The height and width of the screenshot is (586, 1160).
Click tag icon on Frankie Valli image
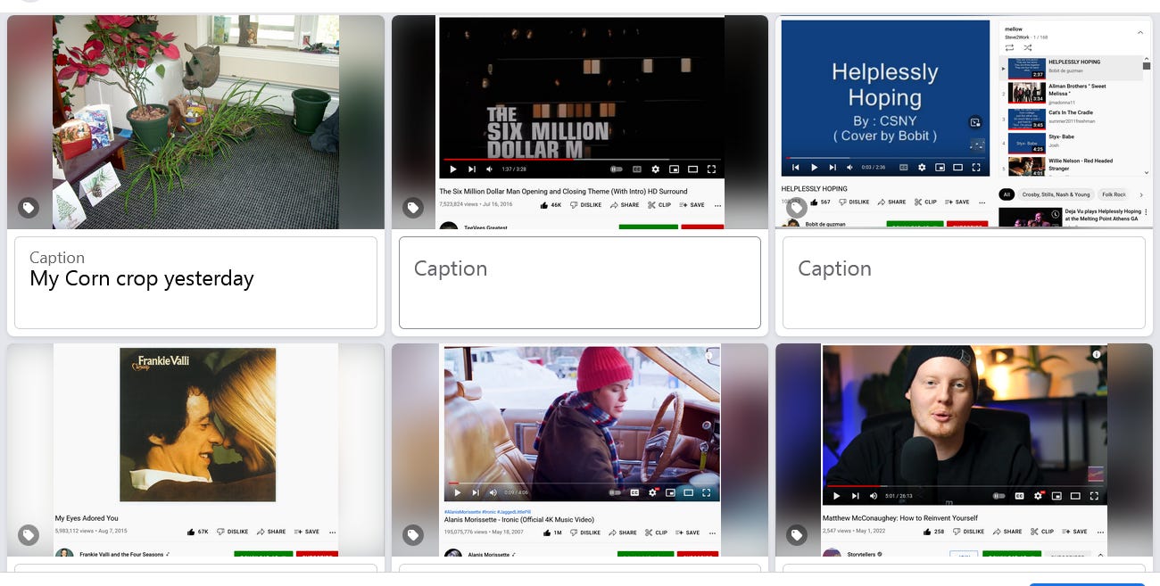[x=29, y=535]
